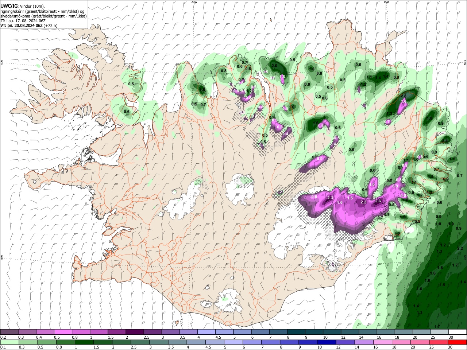Click the 'slydda/snjókoma' legend description line
Image resolution: width=467 pixels, height=350 pixels.
point(43,16)
